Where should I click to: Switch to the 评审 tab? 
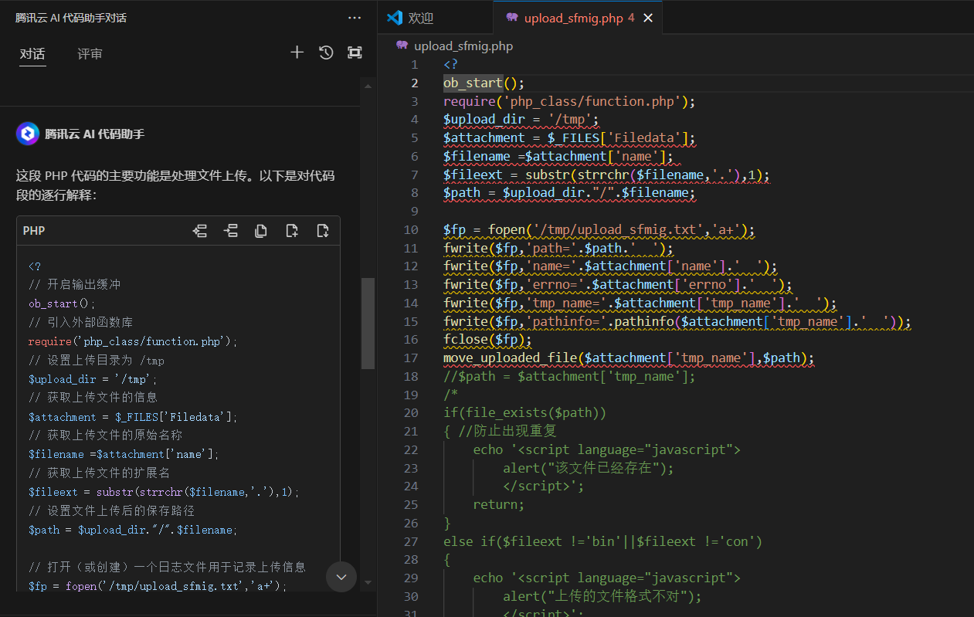[90, 54]
